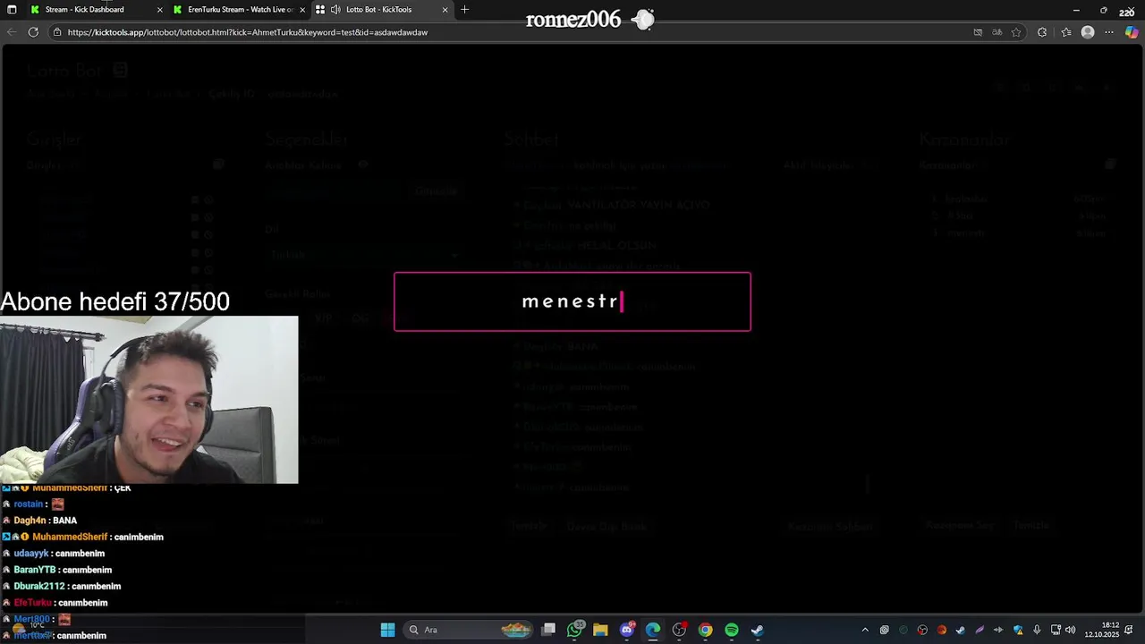Click the spinning winner name box
The image size is (1145, 644).
(572, 301)
